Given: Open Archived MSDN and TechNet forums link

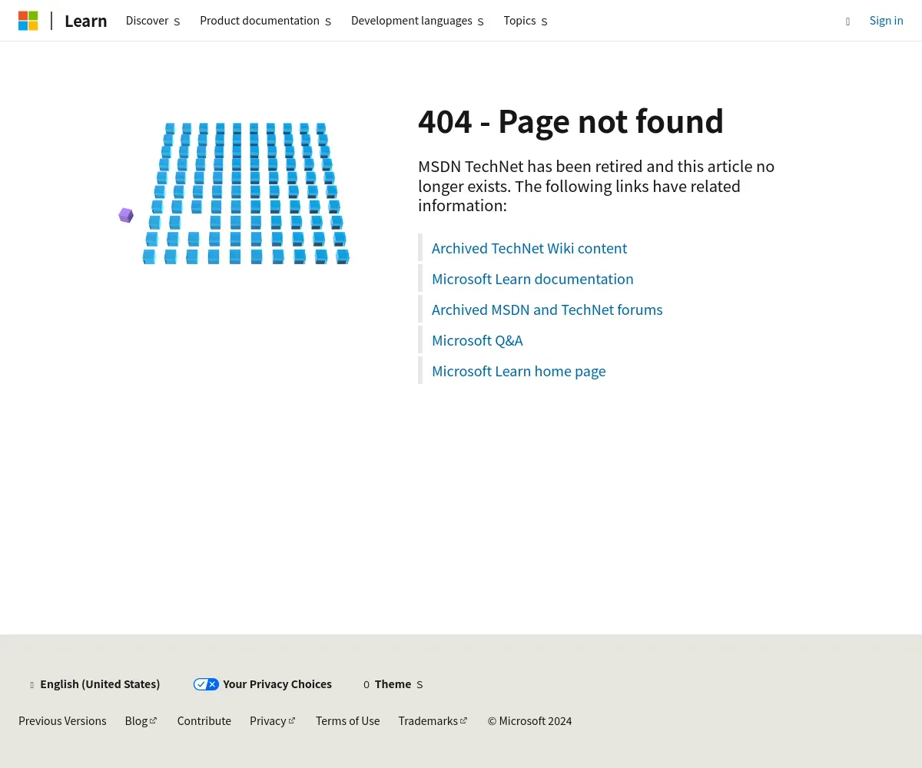Looking at the screenshot, I should tap(547, 310).
